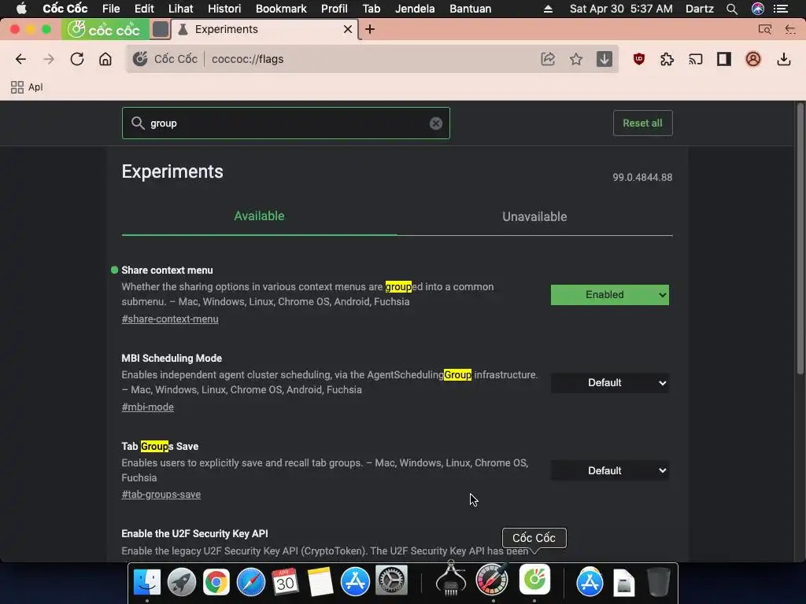
Task: Open the Bookmark menu
Action: [281, 9]
